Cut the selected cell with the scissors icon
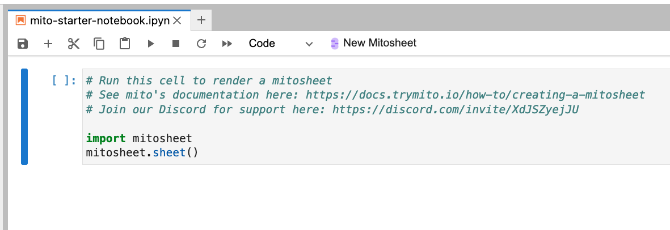Screen dimensions: 670x230 74,44
